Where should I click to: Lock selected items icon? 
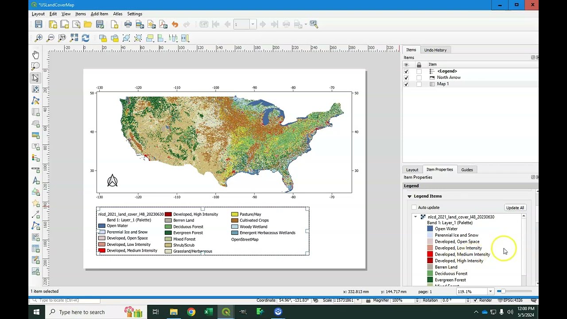point(103,38)
